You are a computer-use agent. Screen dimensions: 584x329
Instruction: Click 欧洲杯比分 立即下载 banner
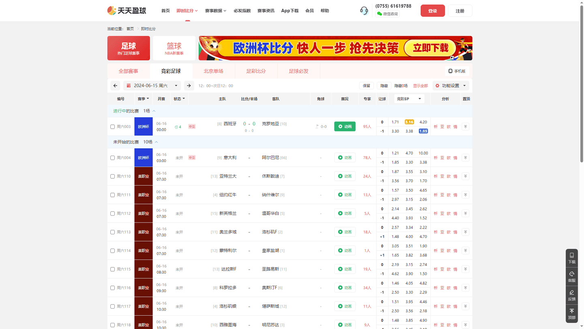(335, 48)
